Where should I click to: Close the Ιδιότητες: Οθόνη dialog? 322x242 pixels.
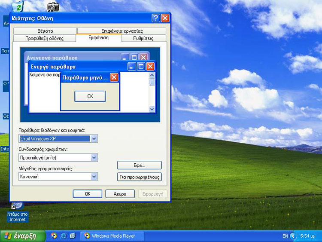pos(165,18)
